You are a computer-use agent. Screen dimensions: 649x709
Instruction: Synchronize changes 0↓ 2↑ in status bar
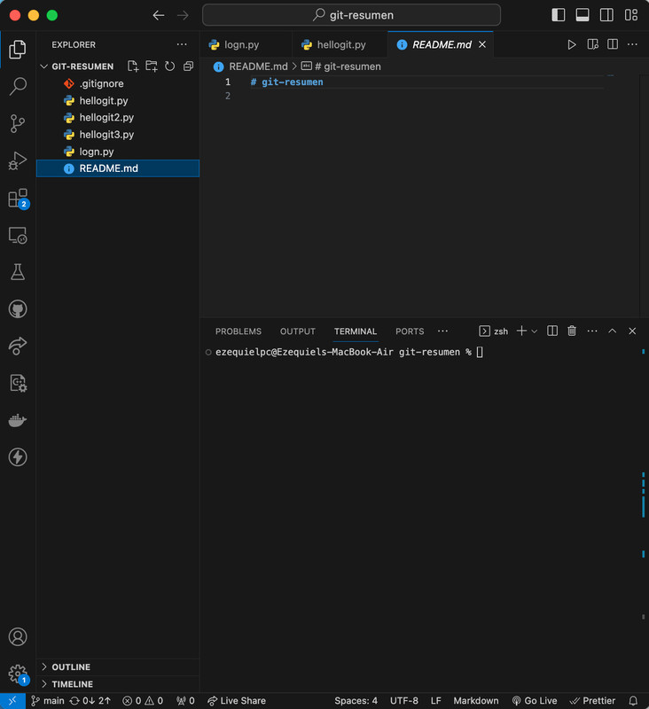click(90, 700)
